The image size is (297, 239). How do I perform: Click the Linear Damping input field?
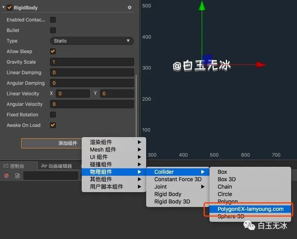(92, 73)
